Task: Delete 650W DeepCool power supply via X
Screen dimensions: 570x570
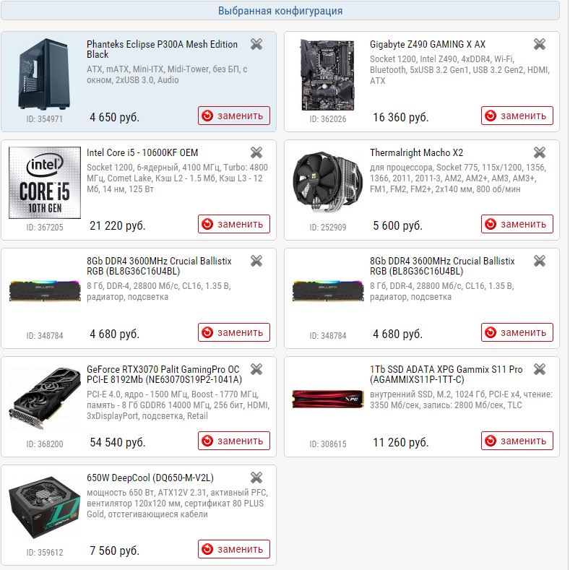Action: click(x=256, y=478)
